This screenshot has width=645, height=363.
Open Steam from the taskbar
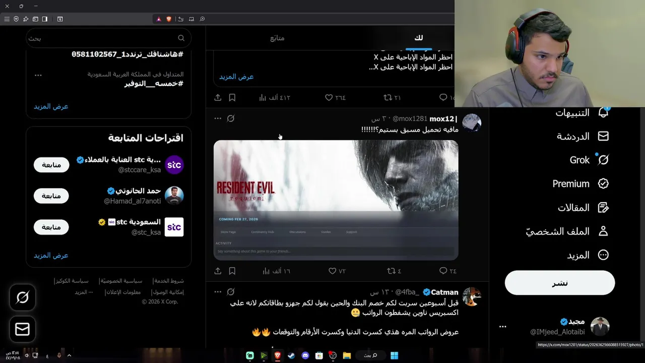click(291, 355)
